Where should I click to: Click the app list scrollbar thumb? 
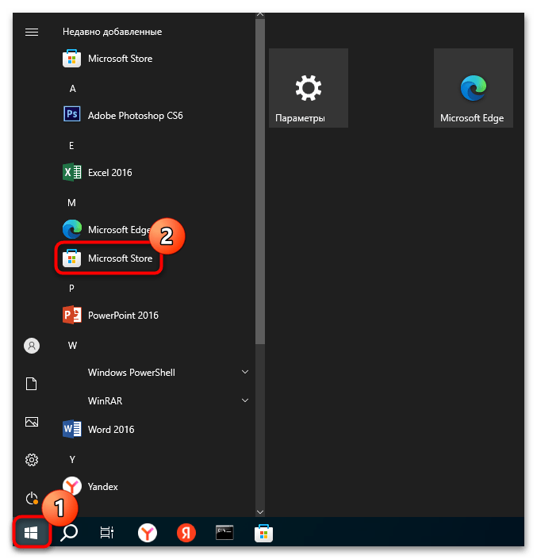pyautogui.click(x=260, y=182)
